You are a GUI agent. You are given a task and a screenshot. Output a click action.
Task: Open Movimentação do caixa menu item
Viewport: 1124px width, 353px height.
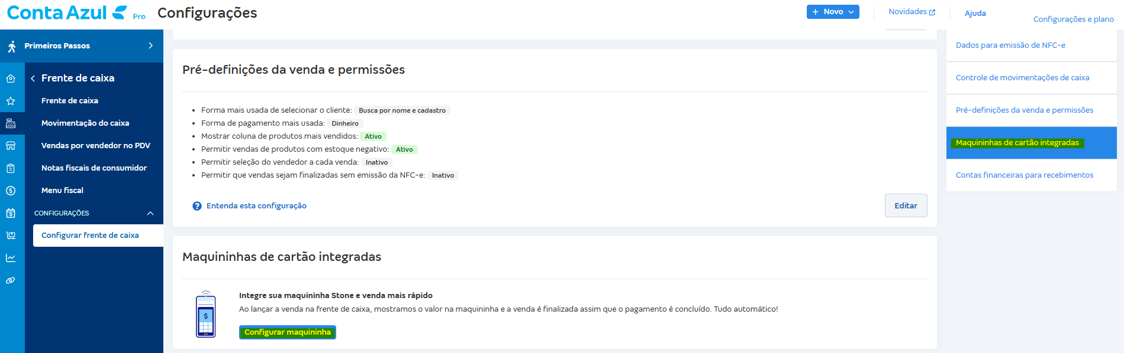click(x=85, y=123)
